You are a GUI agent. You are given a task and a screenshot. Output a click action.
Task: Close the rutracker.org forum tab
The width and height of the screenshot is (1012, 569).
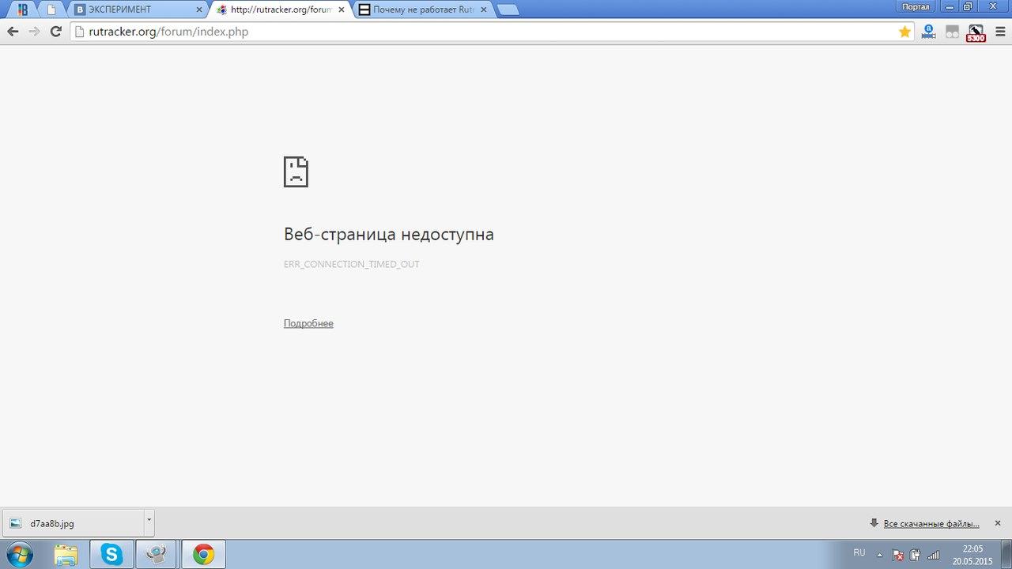click(342, 9)
